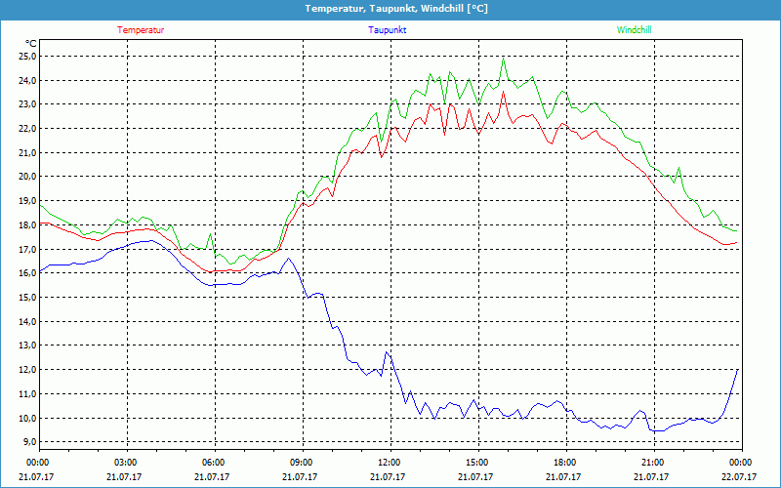The image size is (781, 488).
Task: Pick the 21:00 time label on the x-axis
Action: tap(653, 463)
